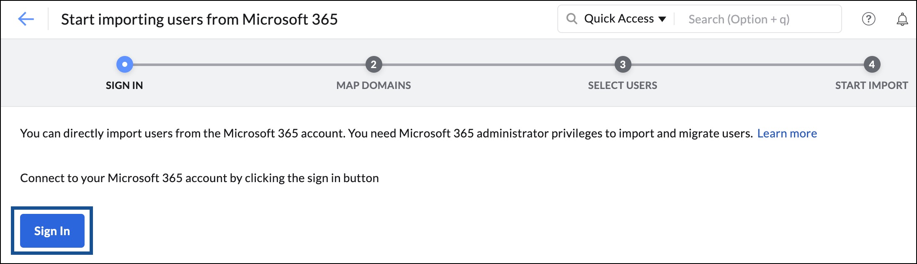The image size is (917, 264).
Task: Open the Learn more link
Action: 787,133
